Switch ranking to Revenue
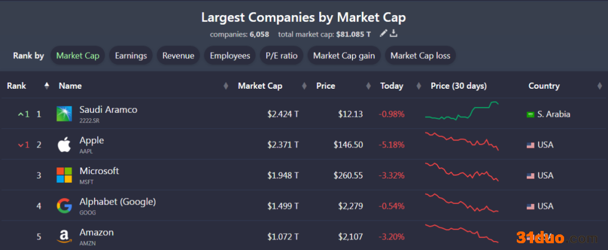 coord(178,56)
